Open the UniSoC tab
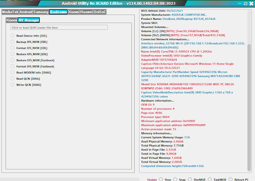The image size is (255, 181). tap(100, 12)
